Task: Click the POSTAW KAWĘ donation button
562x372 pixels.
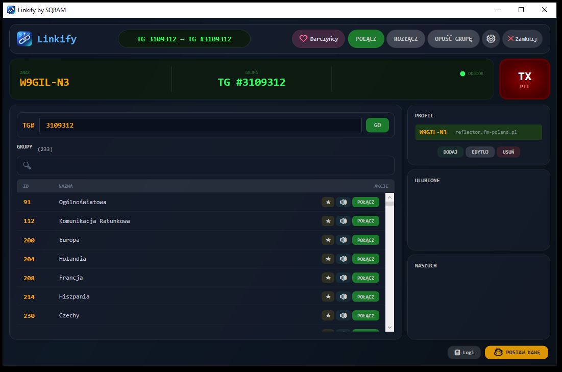Action: [516, 353]
